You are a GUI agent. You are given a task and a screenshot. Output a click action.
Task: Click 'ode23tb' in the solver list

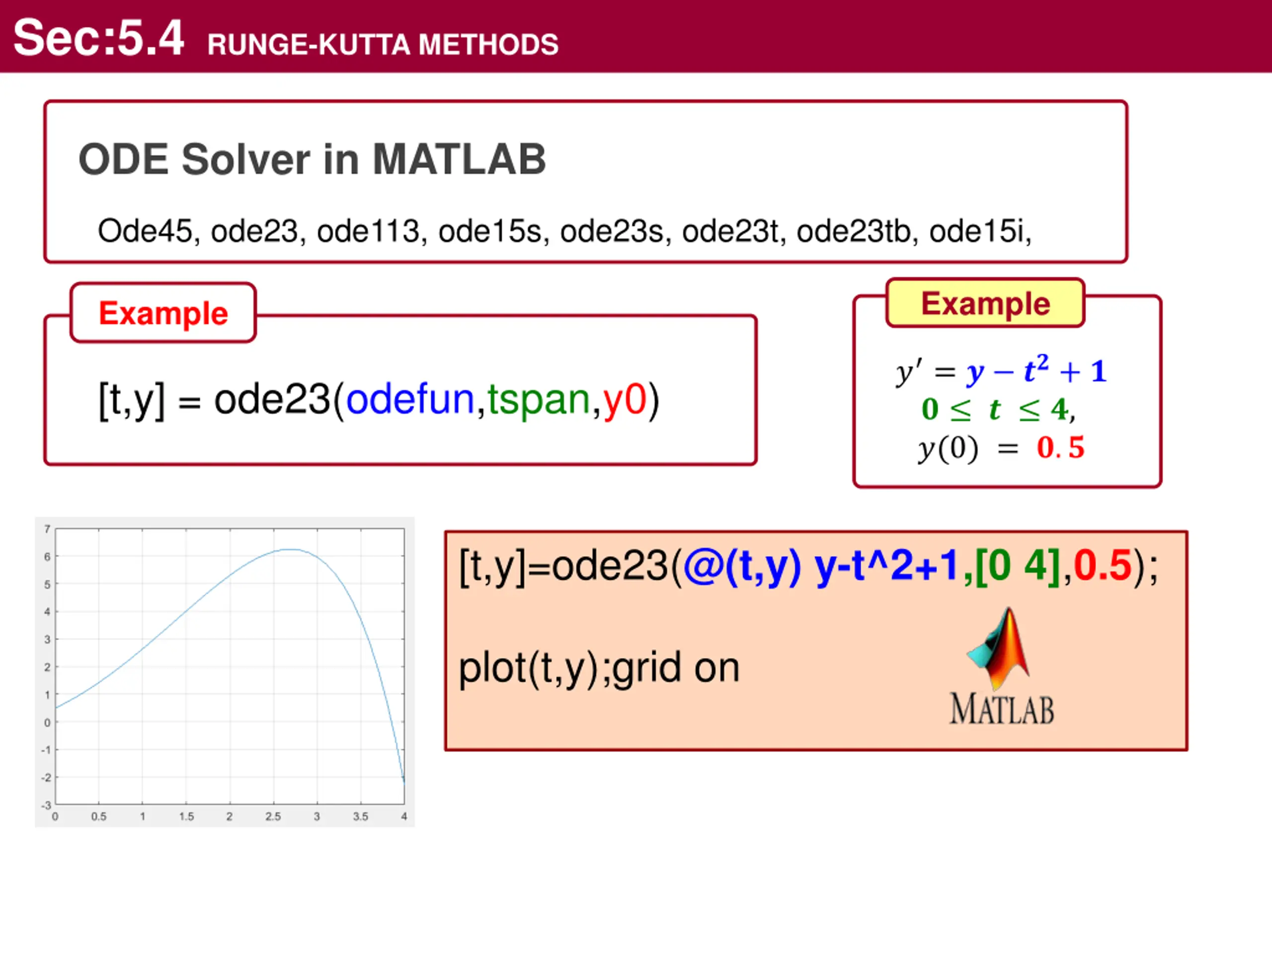(x=853, y=231)
